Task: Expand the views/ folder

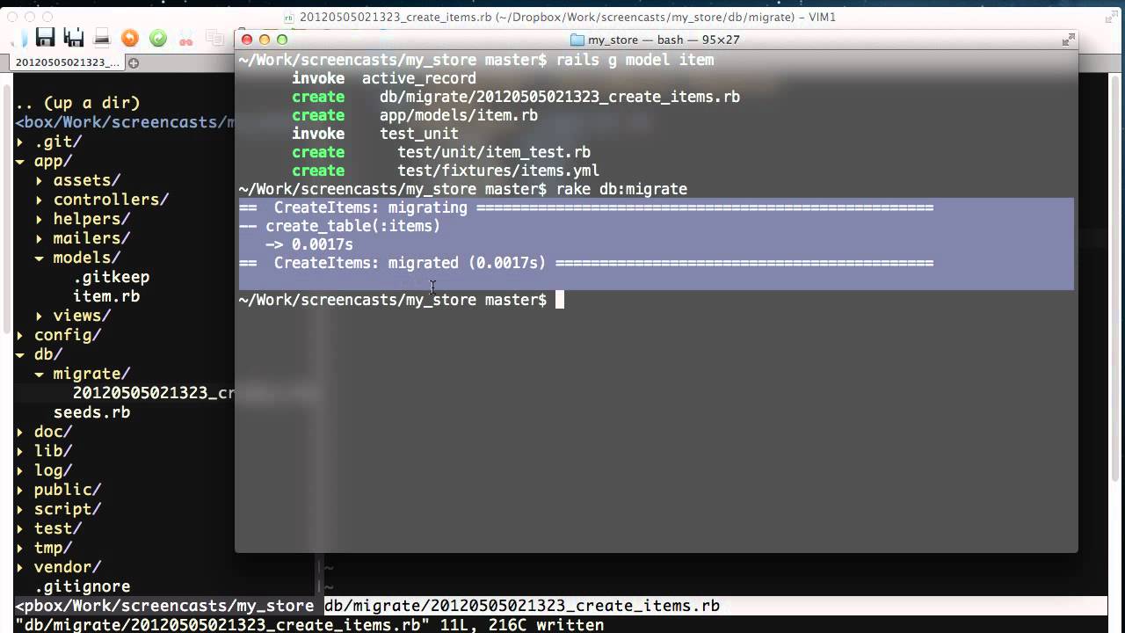Action: [40, 316]
